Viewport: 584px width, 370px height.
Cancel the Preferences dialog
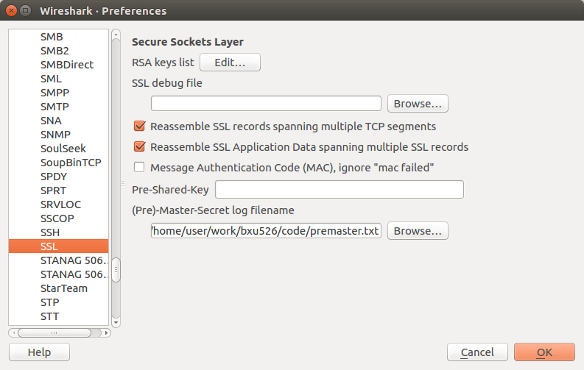[476, 352]
